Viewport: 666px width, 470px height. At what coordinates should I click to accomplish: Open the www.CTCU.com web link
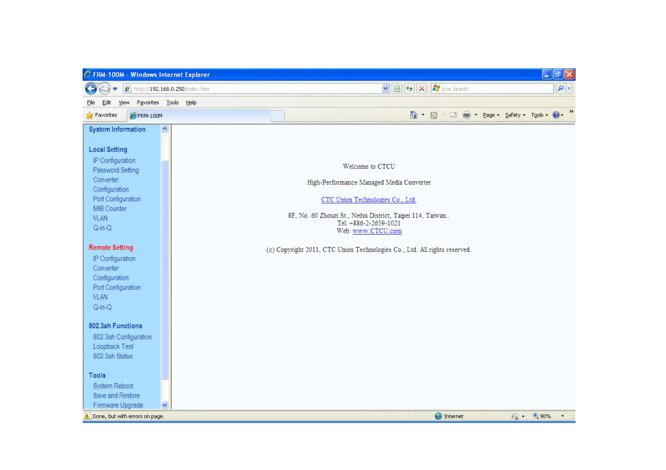377,231
